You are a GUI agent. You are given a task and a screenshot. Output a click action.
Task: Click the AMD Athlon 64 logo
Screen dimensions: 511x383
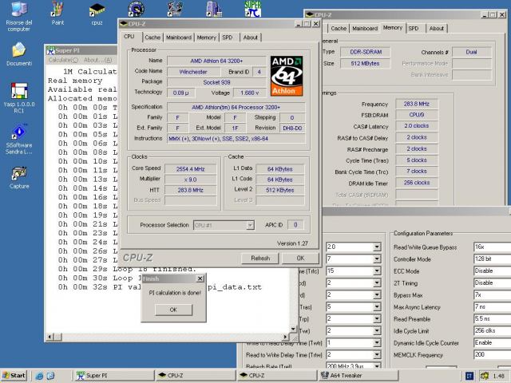[x=287, y=76]
